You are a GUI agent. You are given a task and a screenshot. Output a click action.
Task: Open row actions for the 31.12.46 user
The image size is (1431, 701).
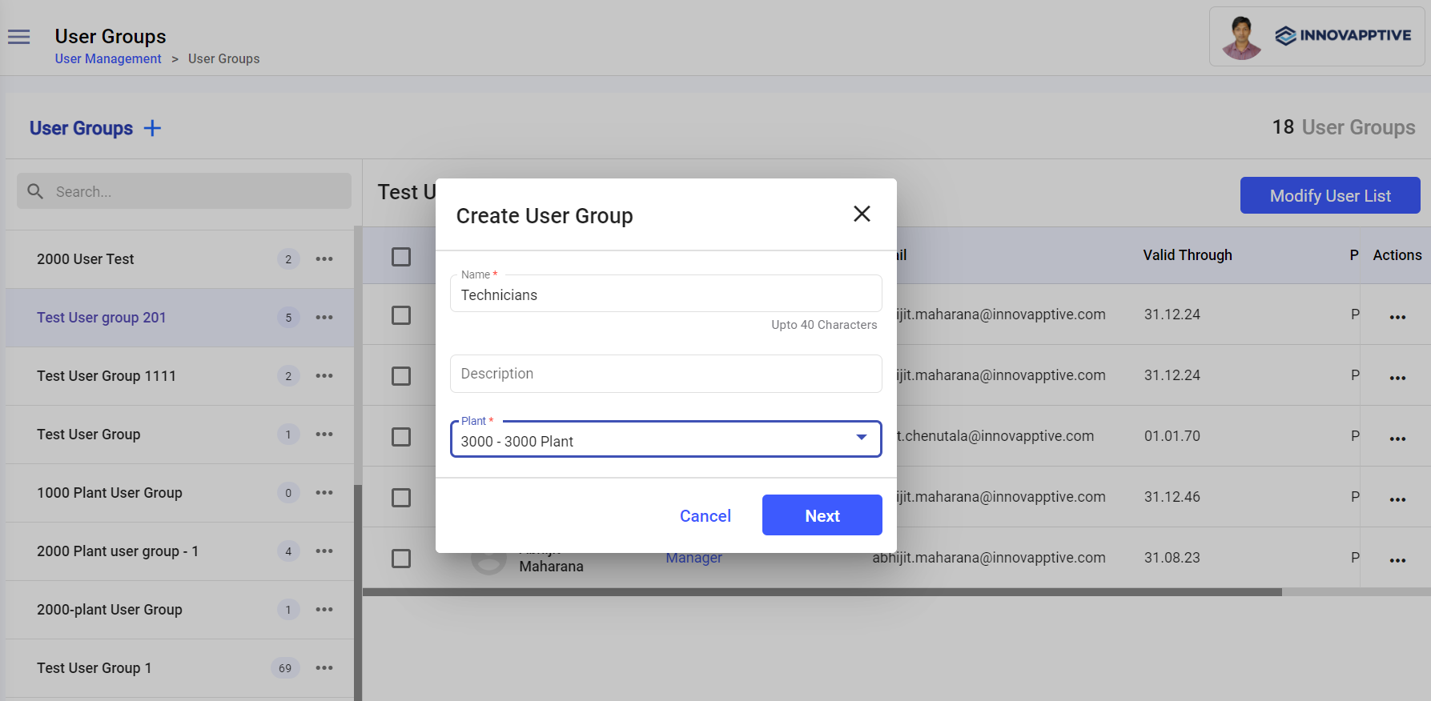[x=1397, y=499]
